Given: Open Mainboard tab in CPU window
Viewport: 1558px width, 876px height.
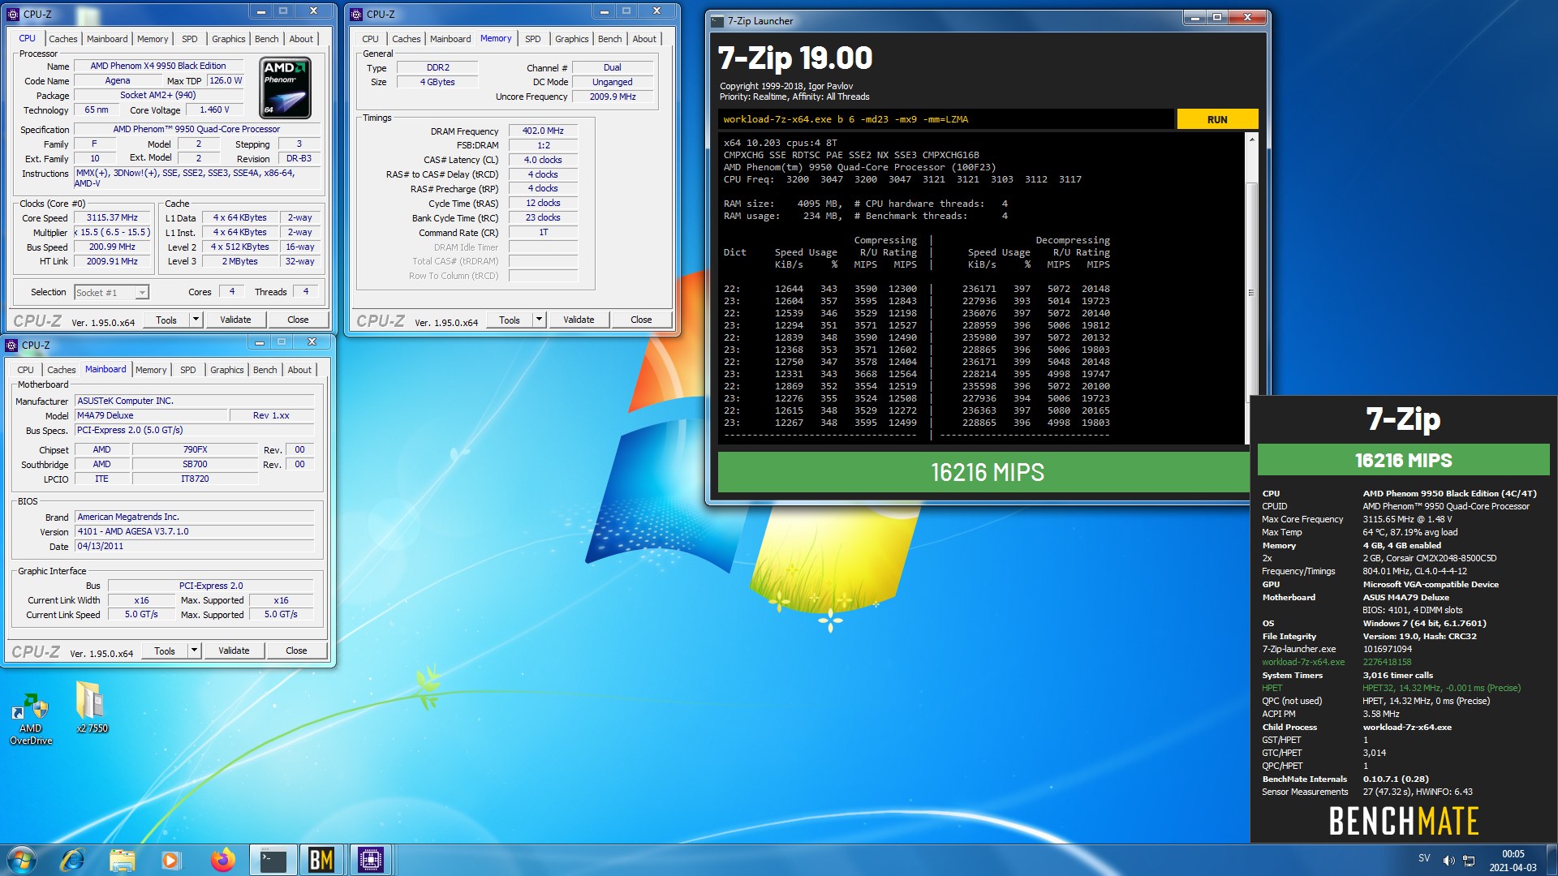Looking at the screenshot, I should pos(107,39).
